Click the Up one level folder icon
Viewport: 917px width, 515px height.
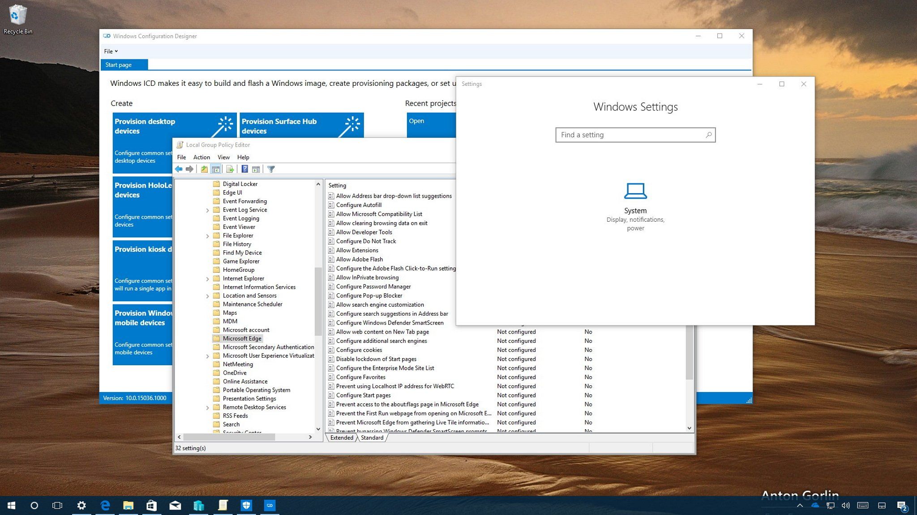(x=204, y=169)
